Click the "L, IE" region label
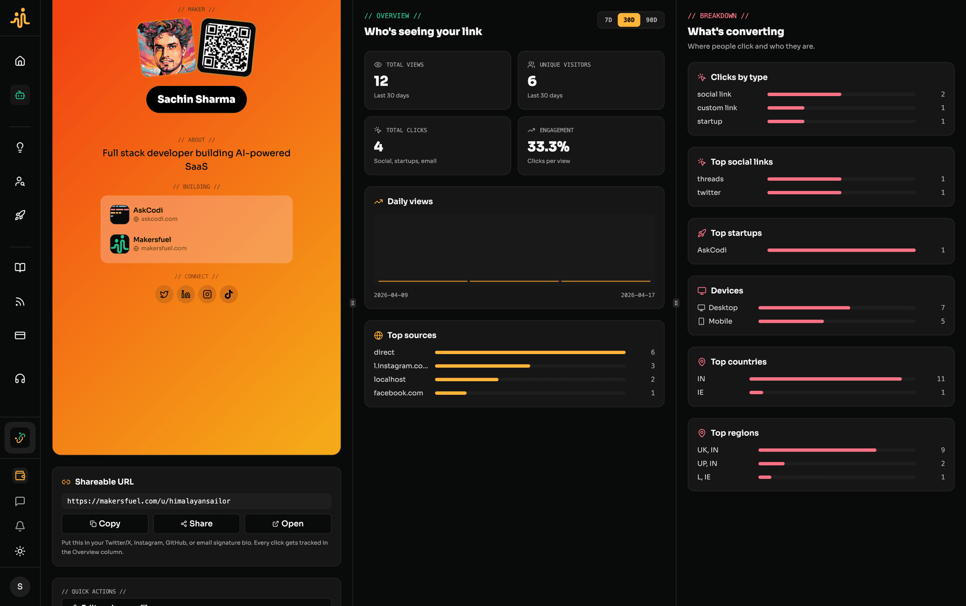 704,477
